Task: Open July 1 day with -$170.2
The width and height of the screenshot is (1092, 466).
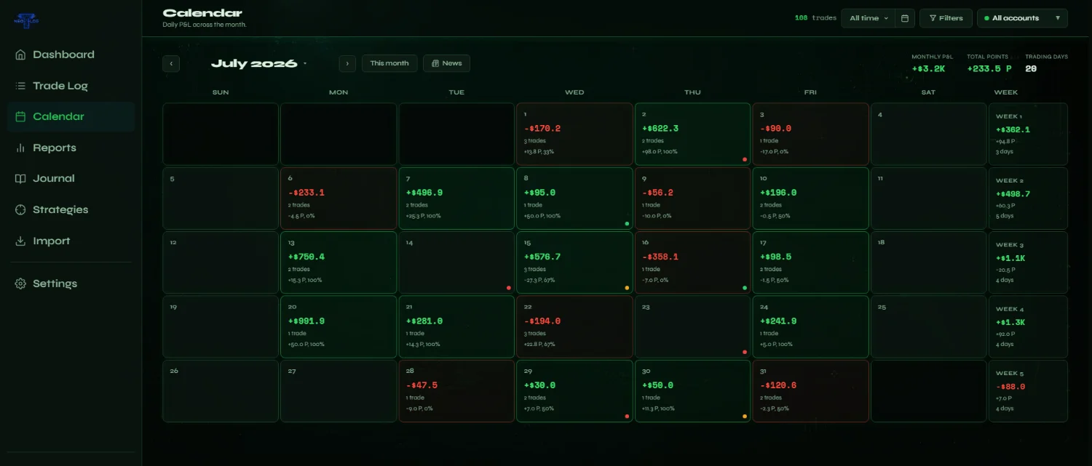Action: click(x=574, y=134)
